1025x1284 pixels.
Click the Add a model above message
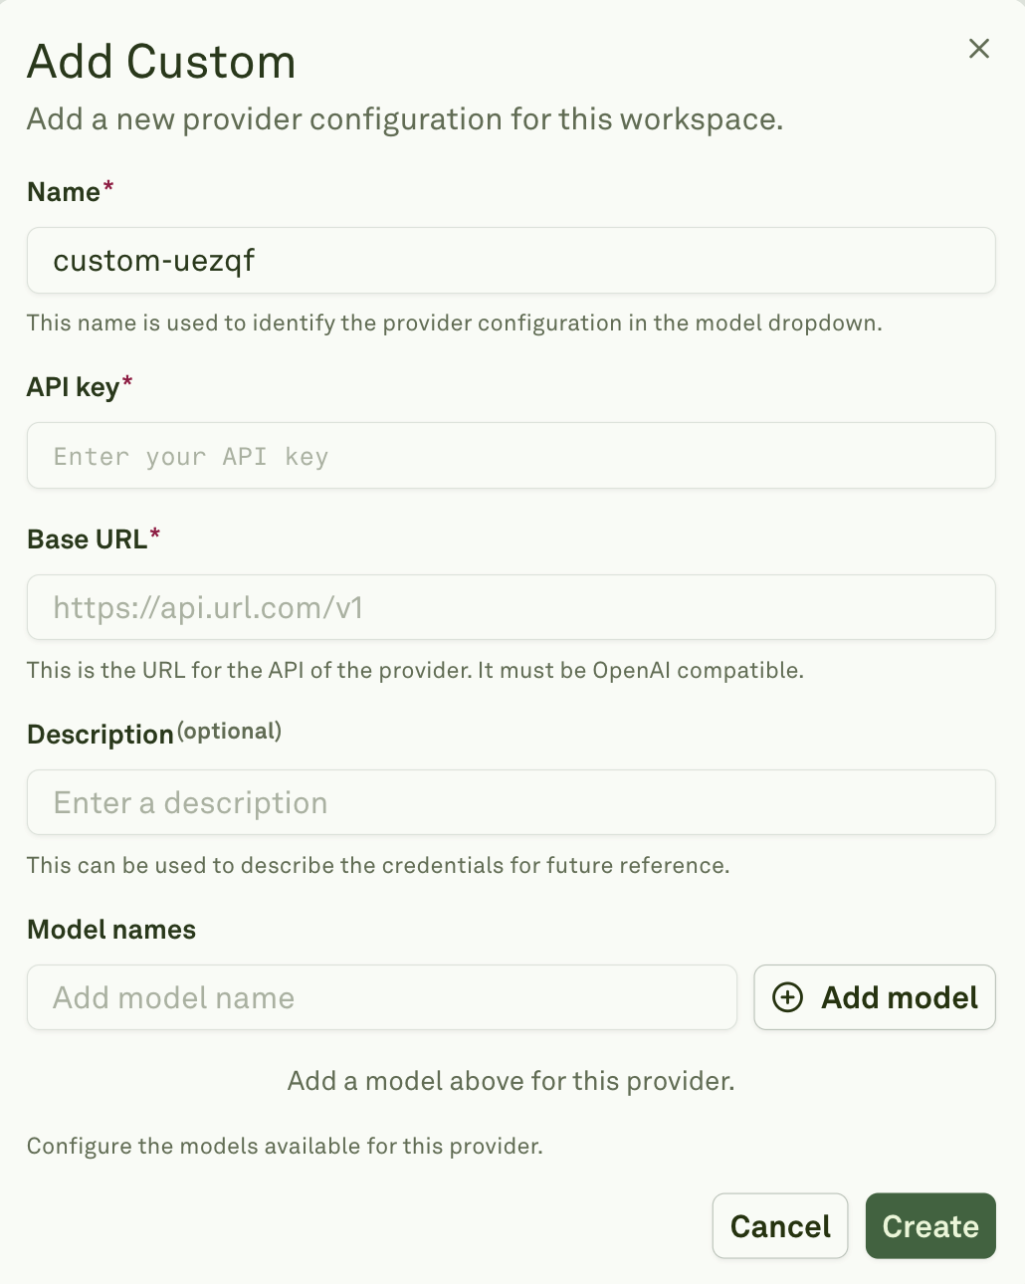coord(512,1080)
